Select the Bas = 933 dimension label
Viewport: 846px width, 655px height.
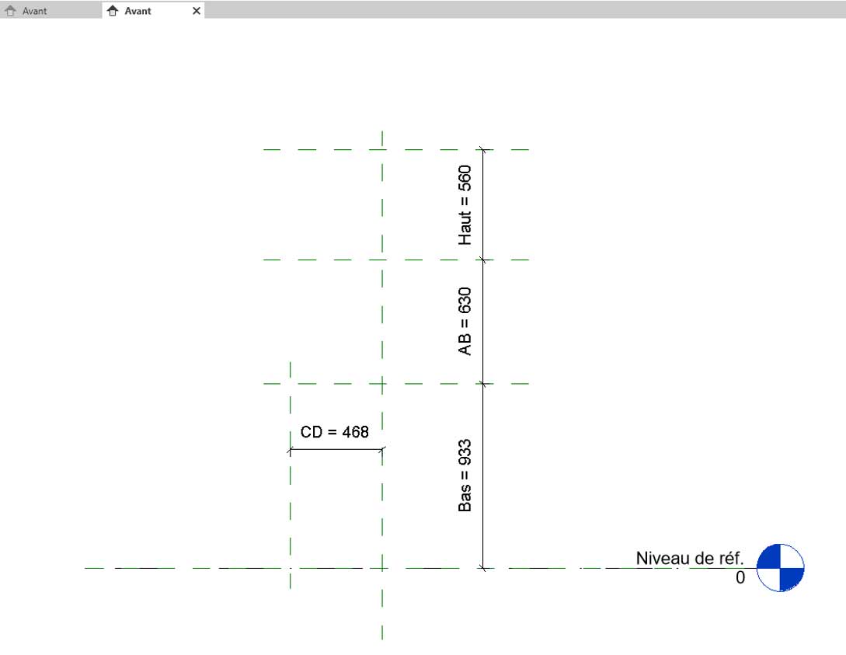(x=465, y=476)
